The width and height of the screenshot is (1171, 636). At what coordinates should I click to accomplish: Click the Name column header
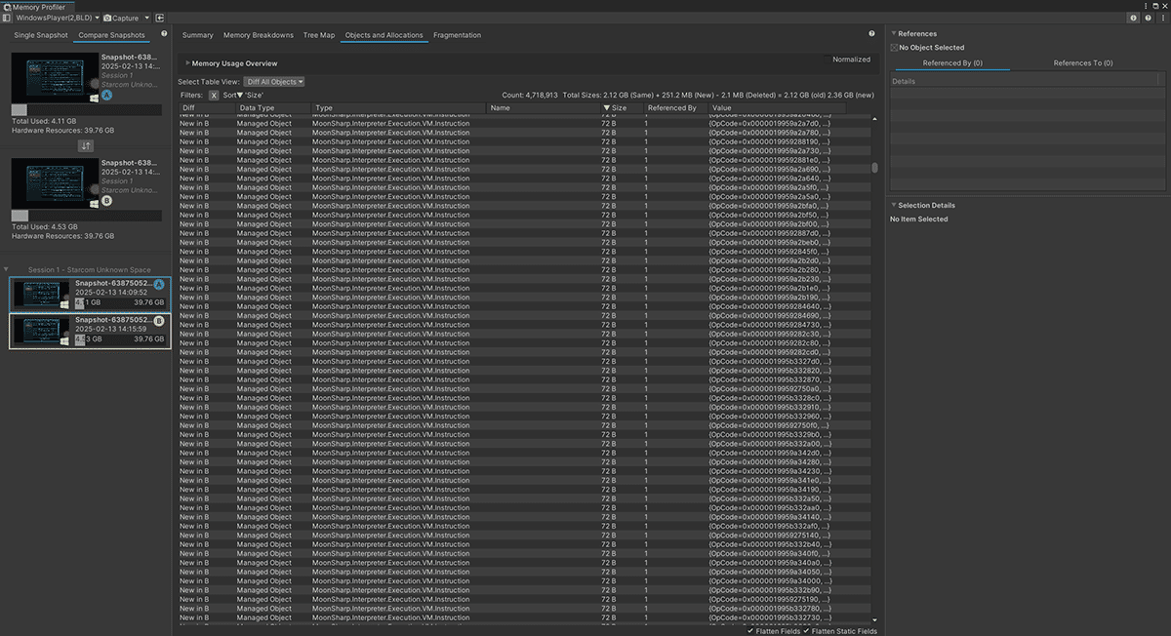pos(544,108)
